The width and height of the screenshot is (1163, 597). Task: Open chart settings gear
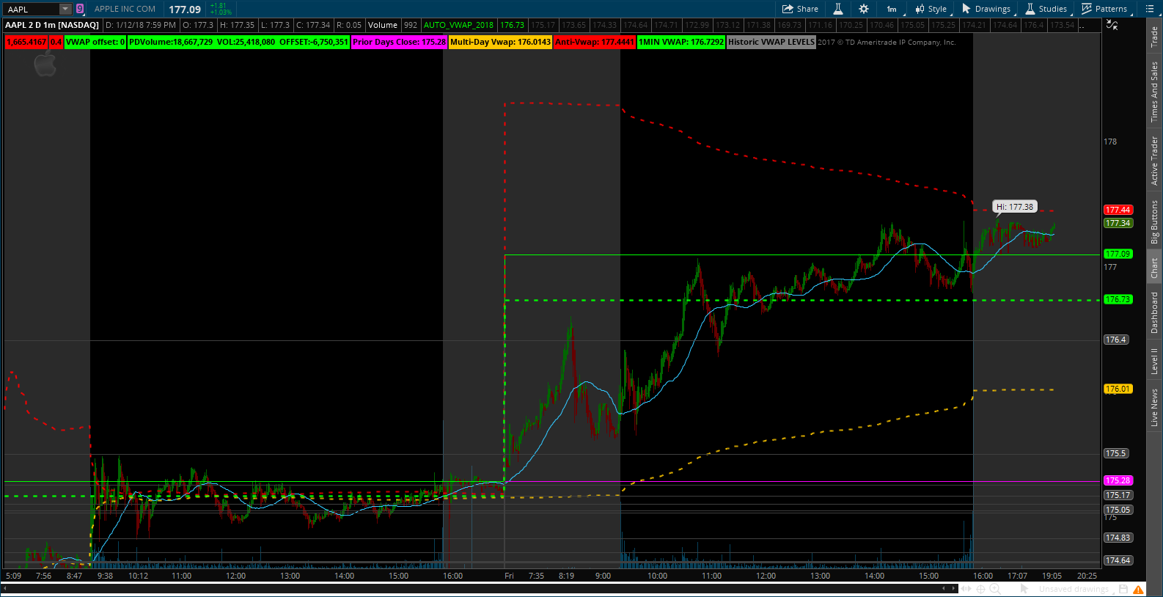[864, 9]
